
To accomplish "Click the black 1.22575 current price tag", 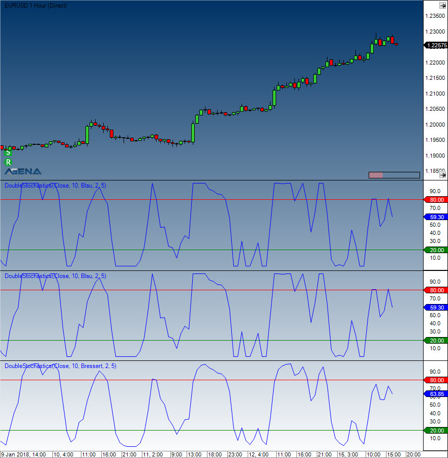I will click(436, 45).
